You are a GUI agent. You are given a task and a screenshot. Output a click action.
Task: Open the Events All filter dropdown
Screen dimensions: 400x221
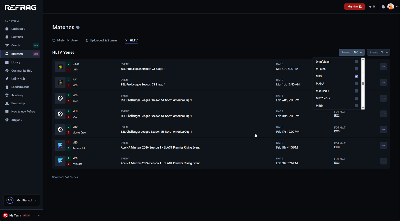378,52
